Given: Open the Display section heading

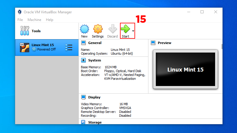Looking at the screenshot, I should tap(94, 97).
